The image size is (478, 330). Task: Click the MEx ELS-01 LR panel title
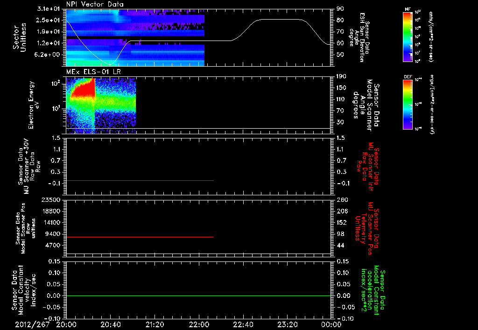click(93, 72)
